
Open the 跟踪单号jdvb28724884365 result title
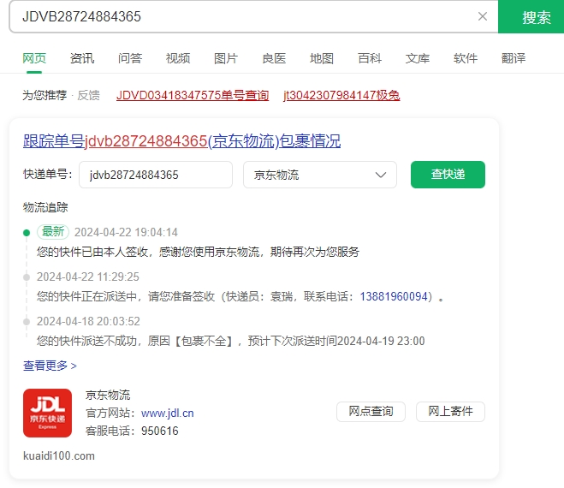pyautogui.click(x=181, y=141)
